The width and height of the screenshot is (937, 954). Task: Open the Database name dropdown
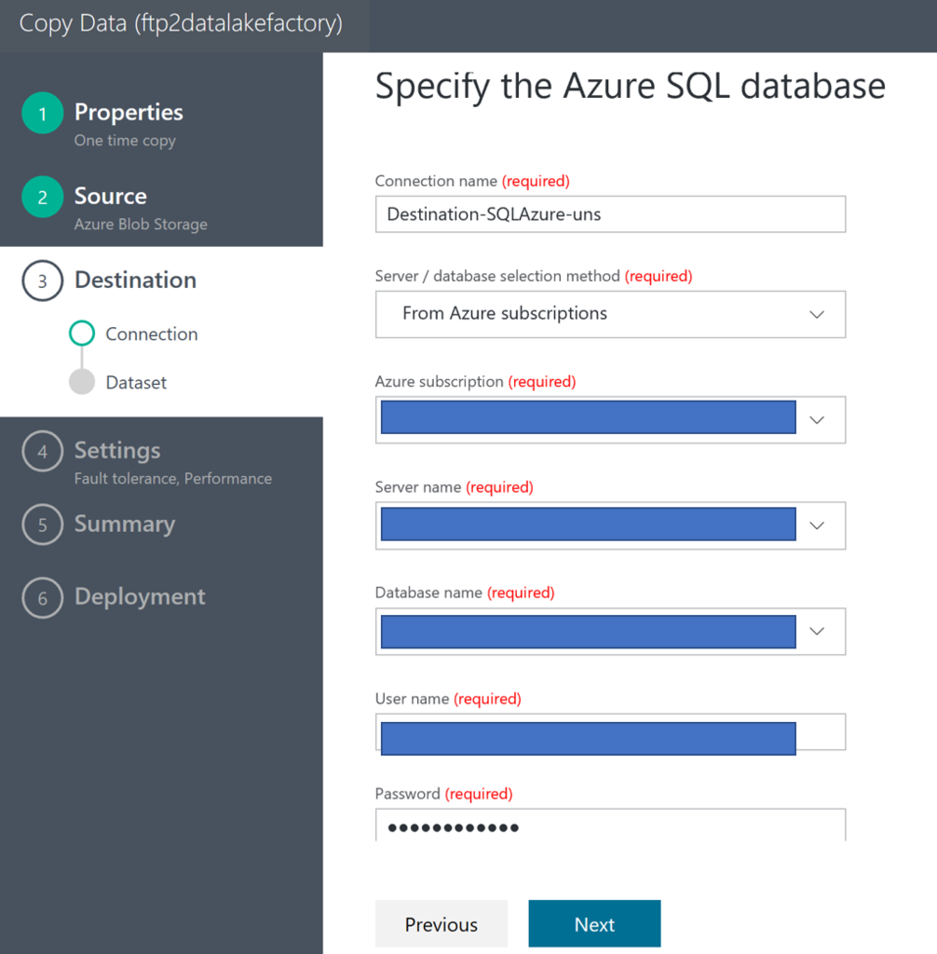point(817,631)
